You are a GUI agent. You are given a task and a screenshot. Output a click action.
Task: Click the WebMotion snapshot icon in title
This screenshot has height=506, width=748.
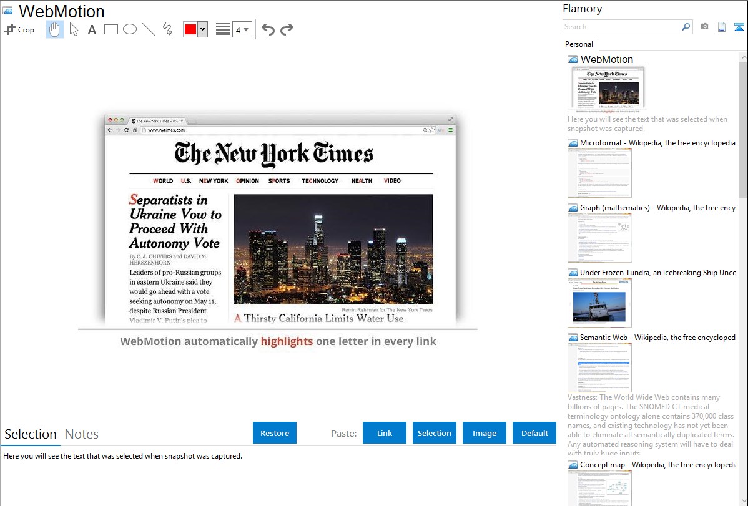click(x=8, y=11)
